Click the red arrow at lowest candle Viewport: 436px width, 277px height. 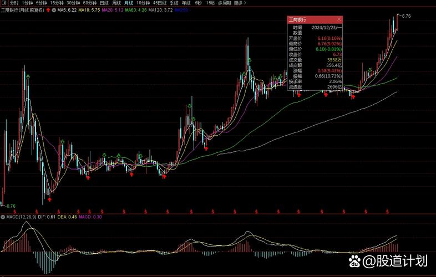[49, 198]
